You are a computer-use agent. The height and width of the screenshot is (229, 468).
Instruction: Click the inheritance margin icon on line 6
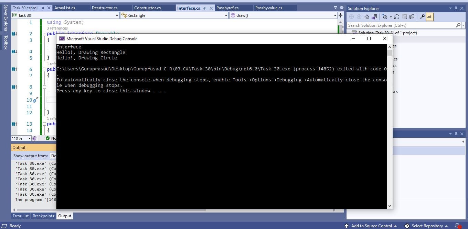[x=14, y=69]
